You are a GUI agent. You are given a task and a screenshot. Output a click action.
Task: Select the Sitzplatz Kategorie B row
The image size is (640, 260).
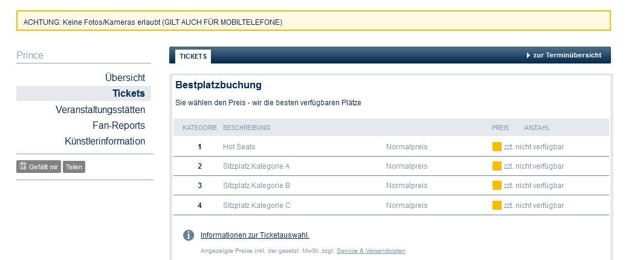click(x=391, y=185)
